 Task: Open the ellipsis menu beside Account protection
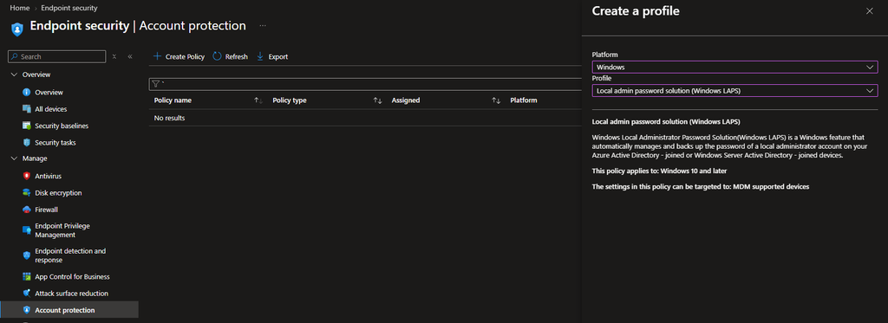[x=262, y=26]
